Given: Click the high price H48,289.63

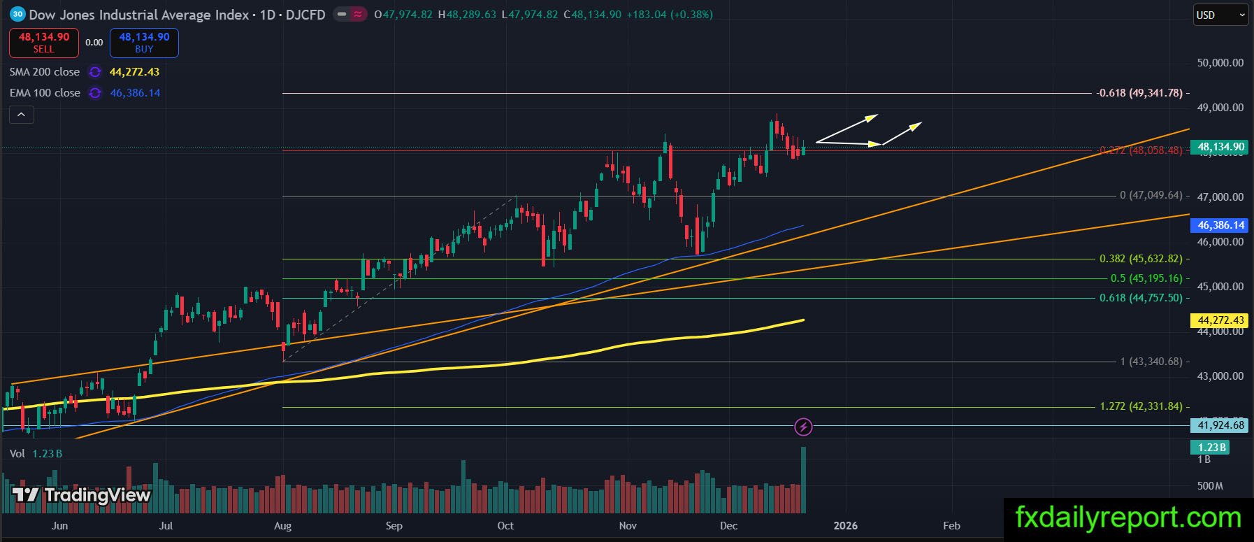Looking at the screenshot, I should (x=467, y=14).
